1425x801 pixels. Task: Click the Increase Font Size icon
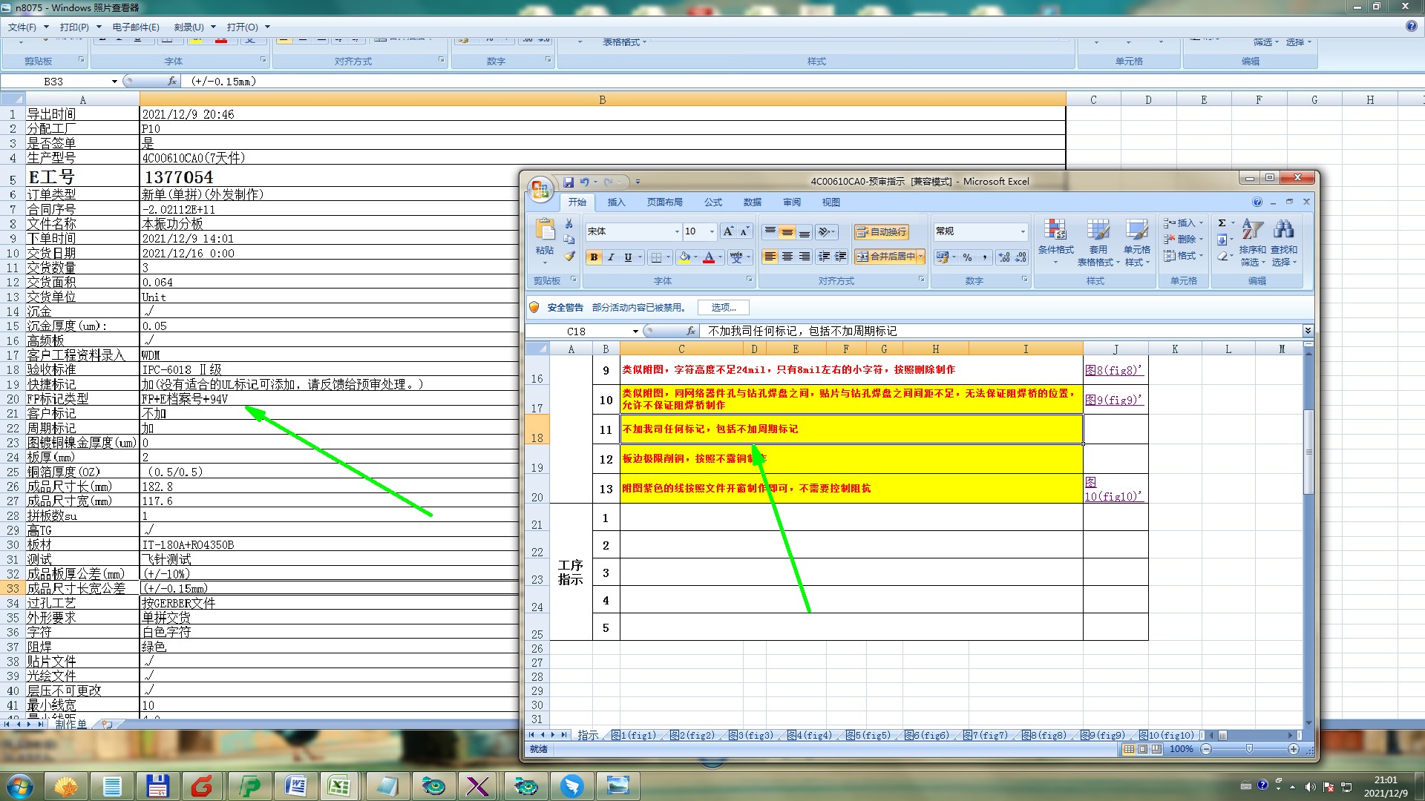(x=728, y=231)
